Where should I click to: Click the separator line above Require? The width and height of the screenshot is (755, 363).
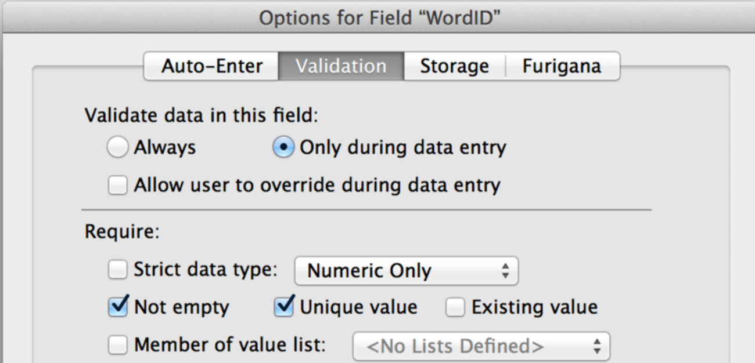(366, 209)
